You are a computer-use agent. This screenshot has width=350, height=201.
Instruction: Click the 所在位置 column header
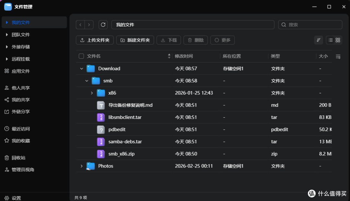232,56
